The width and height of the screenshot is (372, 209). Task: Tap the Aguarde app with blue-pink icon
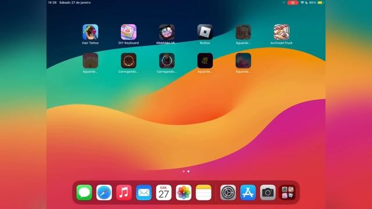point(243,60)
